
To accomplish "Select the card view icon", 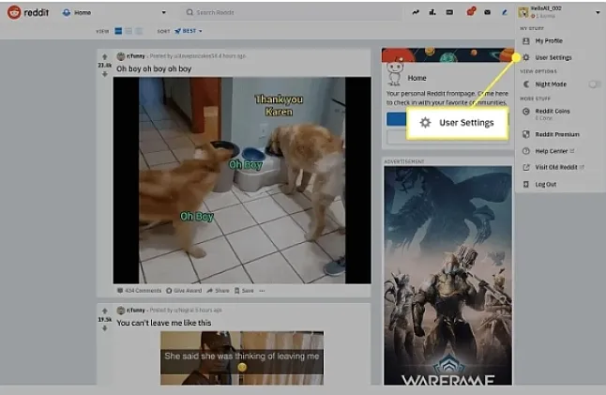I will (118, 31).
